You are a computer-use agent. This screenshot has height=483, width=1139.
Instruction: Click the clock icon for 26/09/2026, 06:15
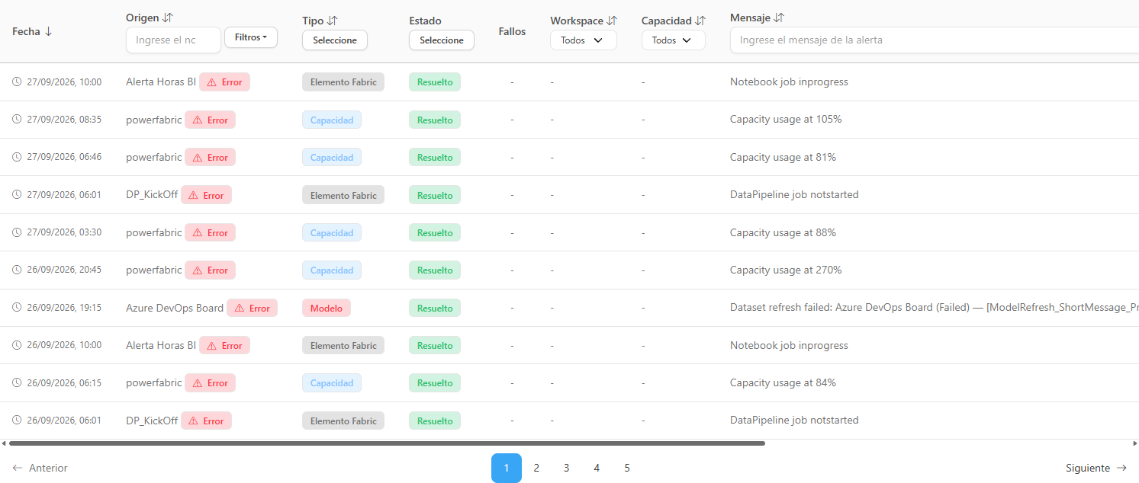point(17,383)
